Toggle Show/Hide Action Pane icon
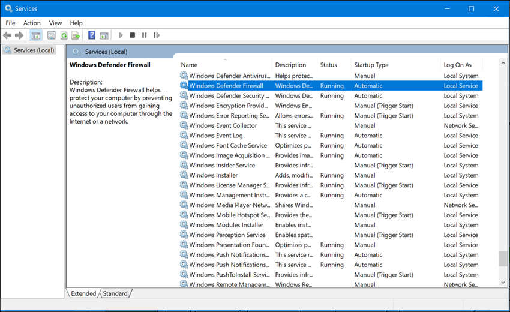 point(104,35)
